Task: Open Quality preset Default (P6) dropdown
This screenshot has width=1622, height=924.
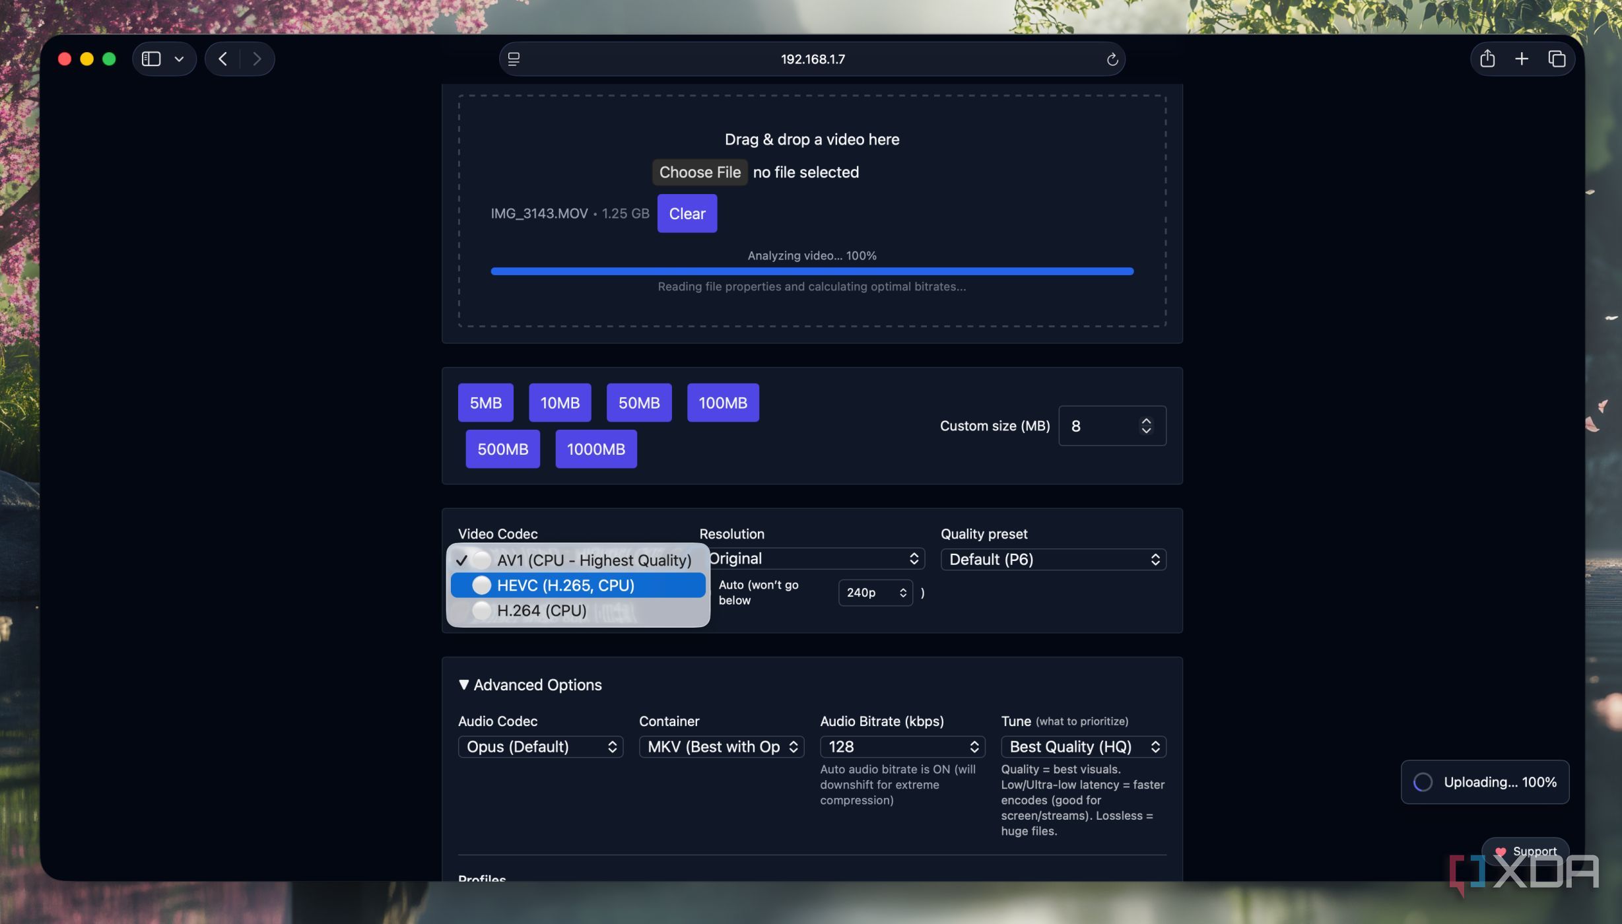Action: (1054, 560)
